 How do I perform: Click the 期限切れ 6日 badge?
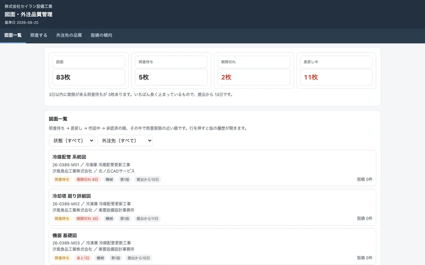pos(87,180)
